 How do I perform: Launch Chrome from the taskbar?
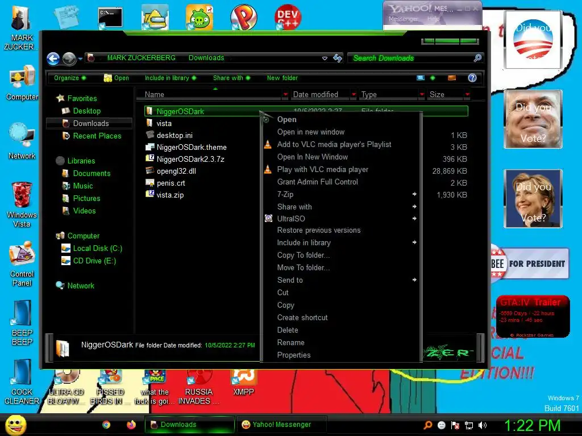click(x=106, y=425)
